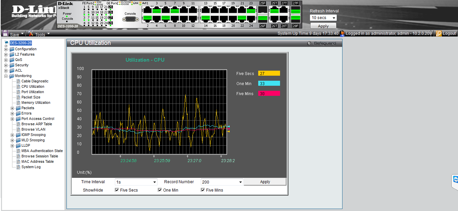Click the Cable Diagnostic page icon
The image size is (458, 211).
(18, 81)
